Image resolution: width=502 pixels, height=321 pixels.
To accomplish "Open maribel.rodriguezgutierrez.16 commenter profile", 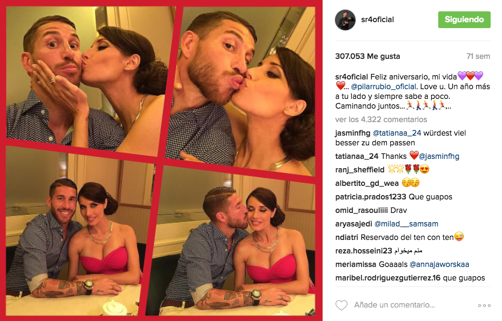I will tap(388, 278).
